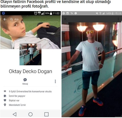Tap the Memleketi İzmir location pin

(5, 105)
